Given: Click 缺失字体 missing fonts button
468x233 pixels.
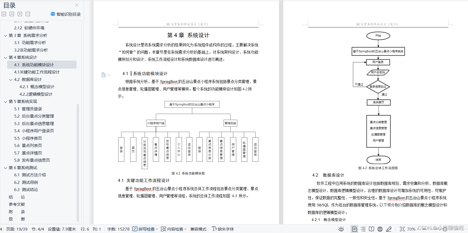Looking at the screenshot, I should coord(223,229).
